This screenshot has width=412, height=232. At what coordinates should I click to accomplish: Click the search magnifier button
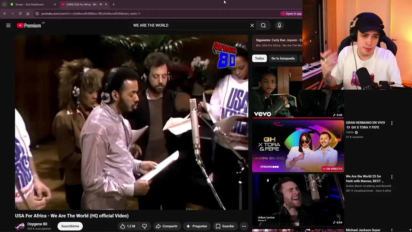click(263, 25)
